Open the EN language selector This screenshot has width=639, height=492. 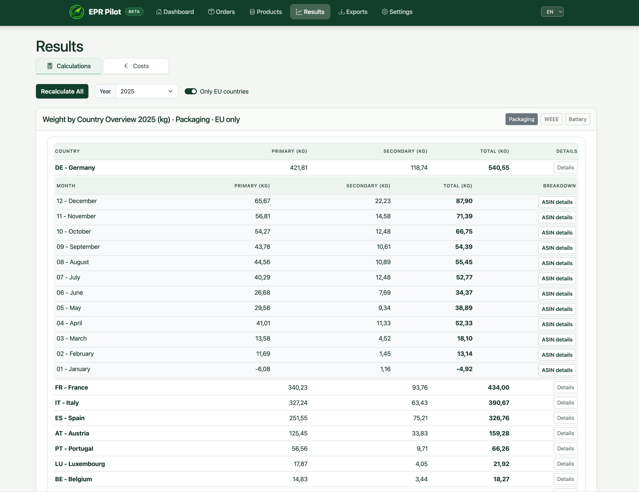pyautogui.click(x=552, y=12)
